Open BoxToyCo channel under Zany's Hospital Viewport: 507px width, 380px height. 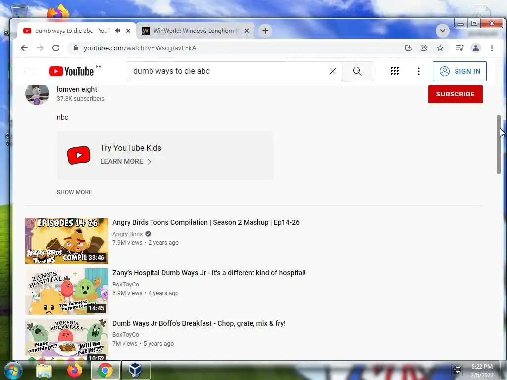click(125, 285)
